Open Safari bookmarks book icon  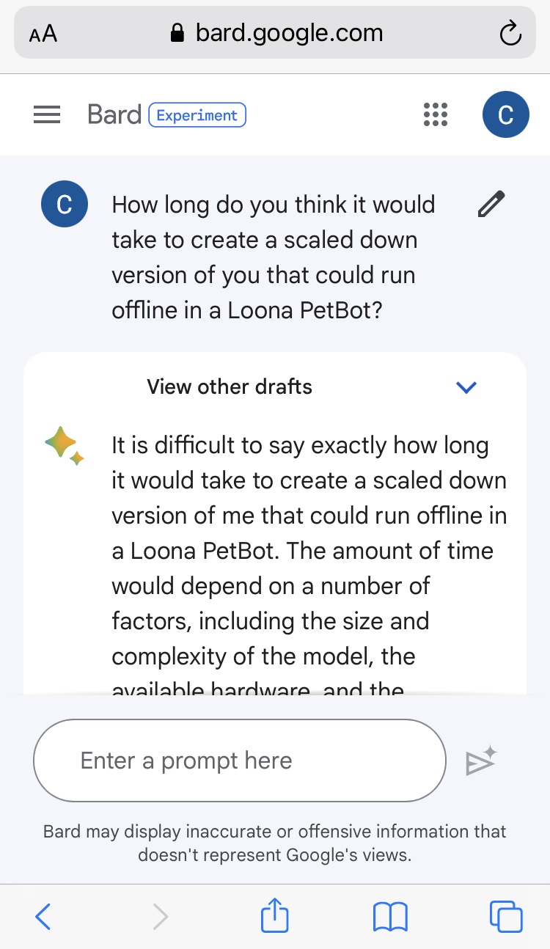390,917
